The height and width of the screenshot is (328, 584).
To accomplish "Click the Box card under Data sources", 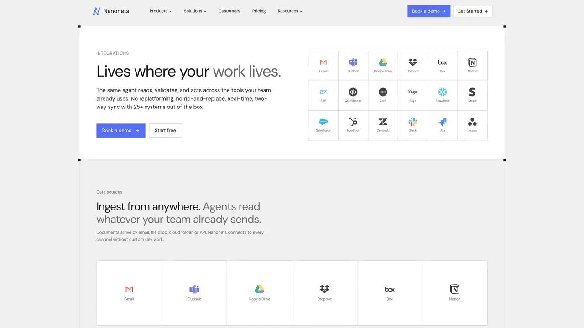I will (390, 293).
